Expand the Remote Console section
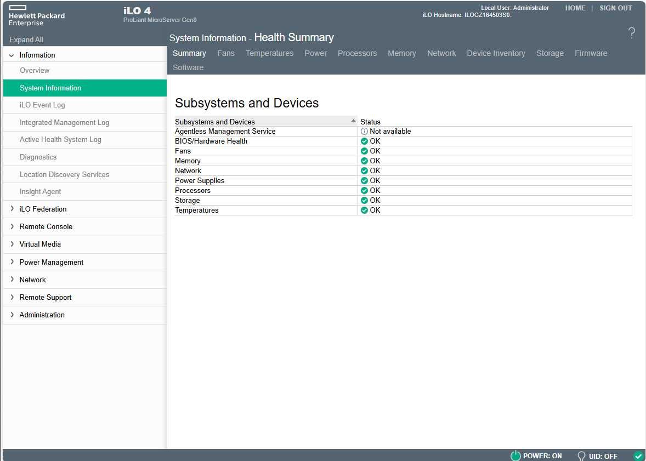Image resolution: width=646 pixels, height=461 pixels. [12, 226]
